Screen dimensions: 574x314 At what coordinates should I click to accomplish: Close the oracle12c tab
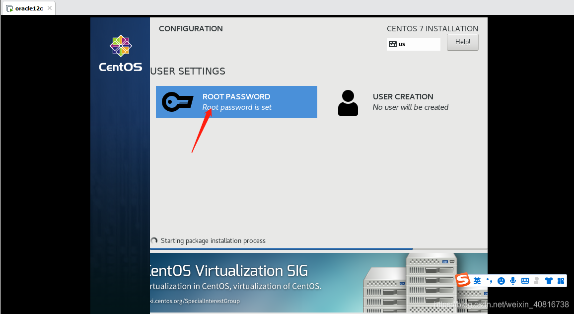(x=50, y=7)
